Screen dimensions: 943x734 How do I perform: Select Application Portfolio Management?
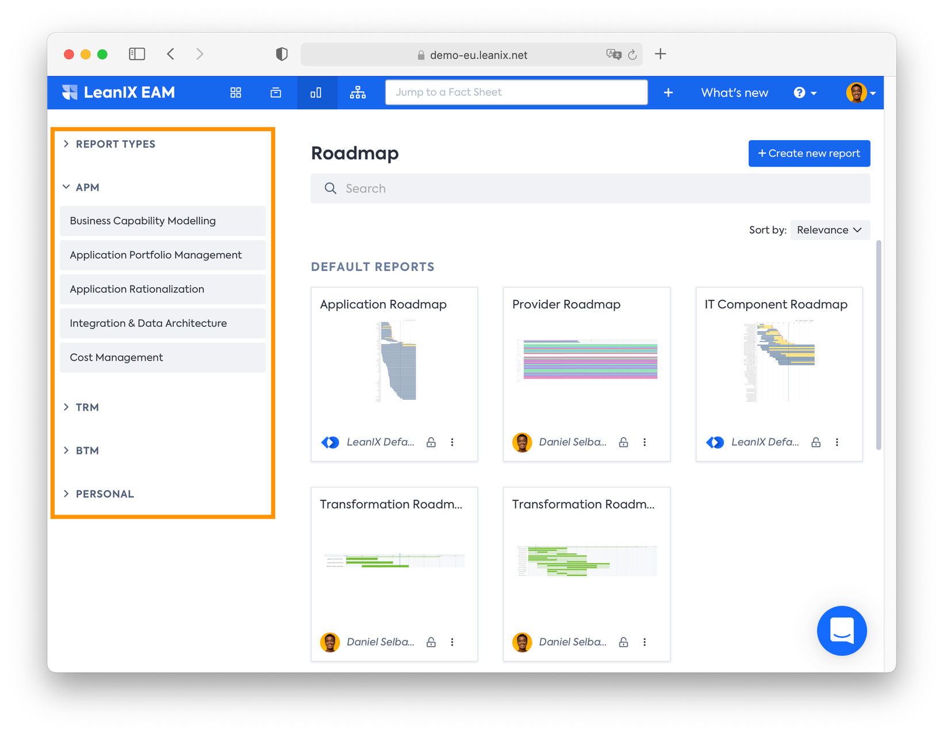163,255
